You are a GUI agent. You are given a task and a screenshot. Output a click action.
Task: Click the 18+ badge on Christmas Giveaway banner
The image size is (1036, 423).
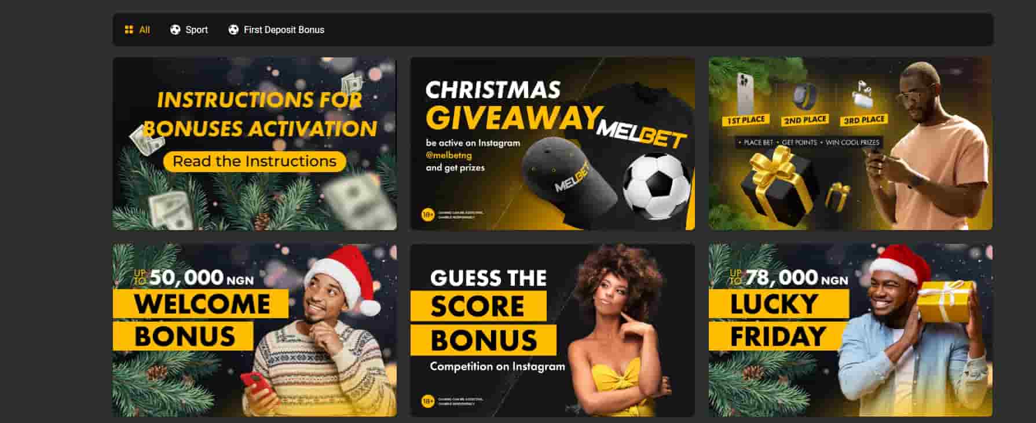click(428, 215)
